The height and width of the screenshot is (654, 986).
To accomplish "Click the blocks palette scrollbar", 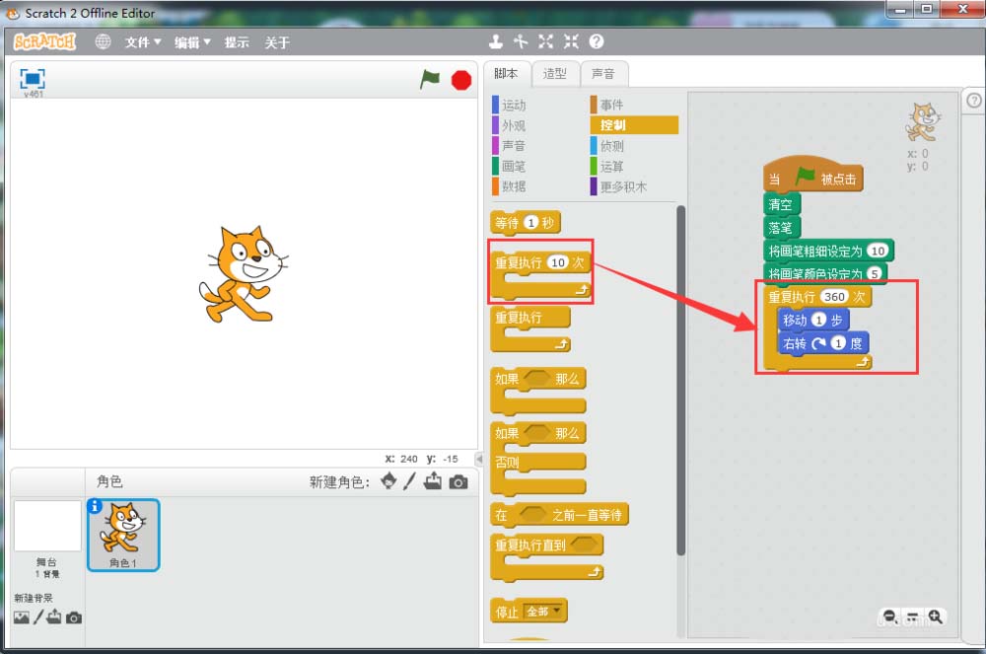I will [x=680, y=381].
